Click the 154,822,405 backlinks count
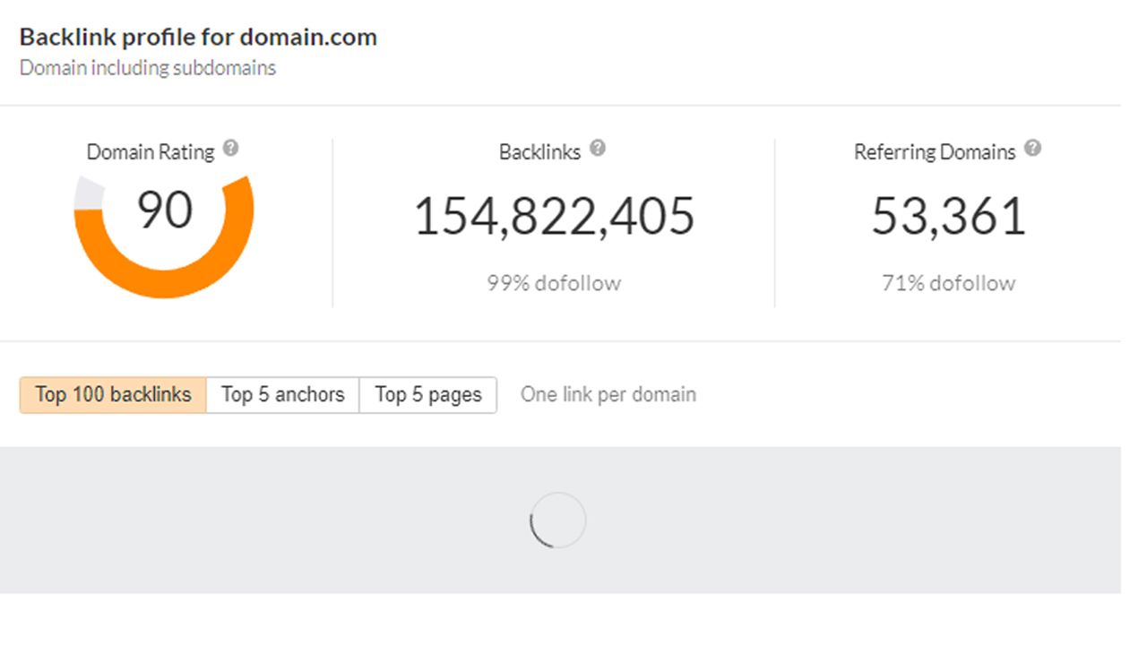Viewport: 1147px width, 645px height. (554, 217)
